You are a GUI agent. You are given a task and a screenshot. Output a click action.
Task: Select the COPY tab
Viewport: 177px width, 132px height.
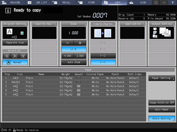point(114,2)
